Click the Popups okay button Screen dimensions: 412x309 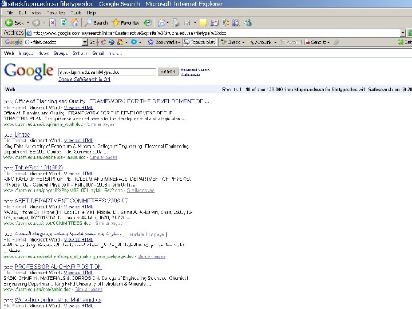[200, 42]
